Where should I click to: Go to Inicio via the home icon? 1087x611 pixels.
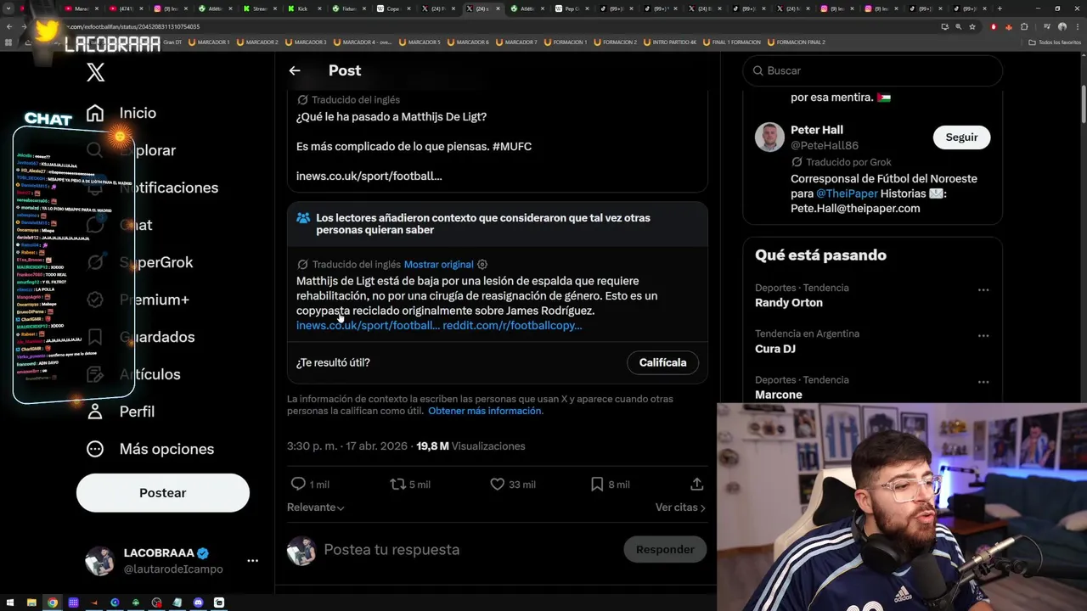(x=95, y=113)
